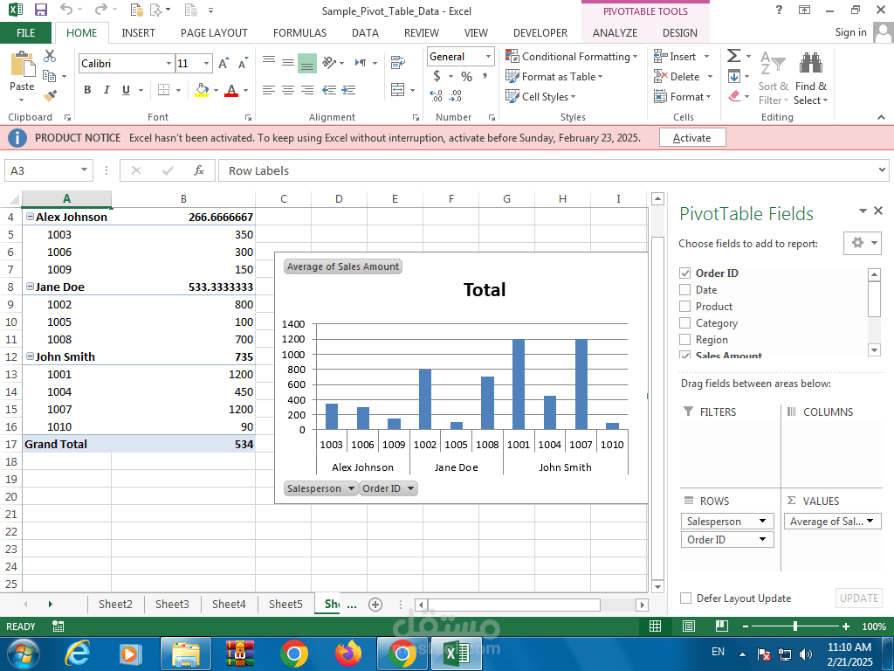Image resolution: width=894 pixels, height=671 pixels.
Task: Click the Middle Align icon
Action: pos(288,63)
